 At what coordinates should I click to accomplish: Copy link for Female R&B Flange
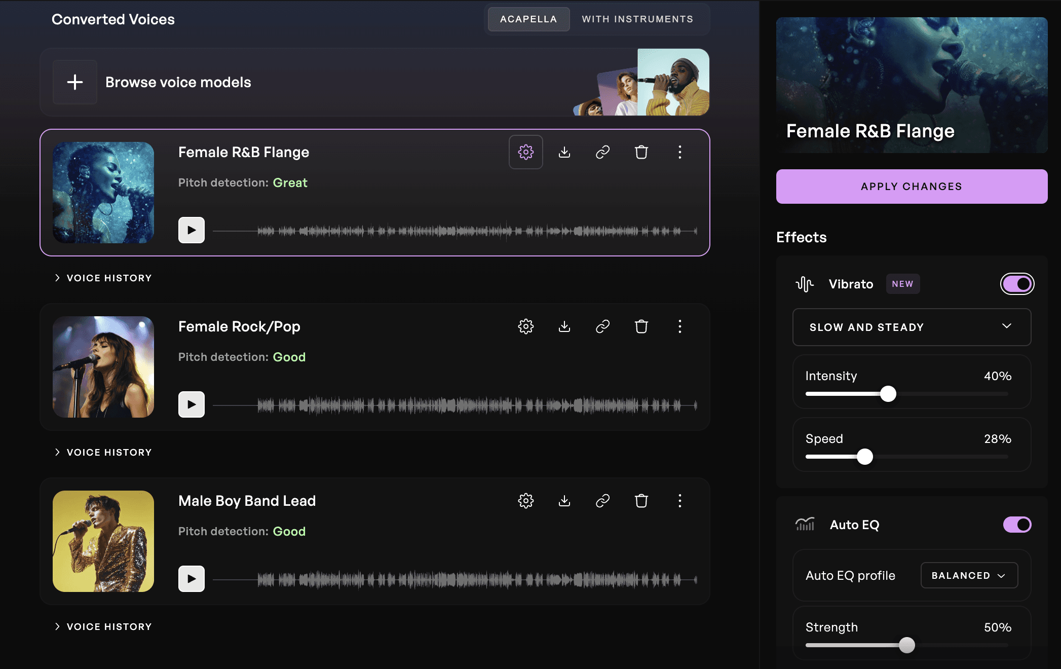point(603,152)
